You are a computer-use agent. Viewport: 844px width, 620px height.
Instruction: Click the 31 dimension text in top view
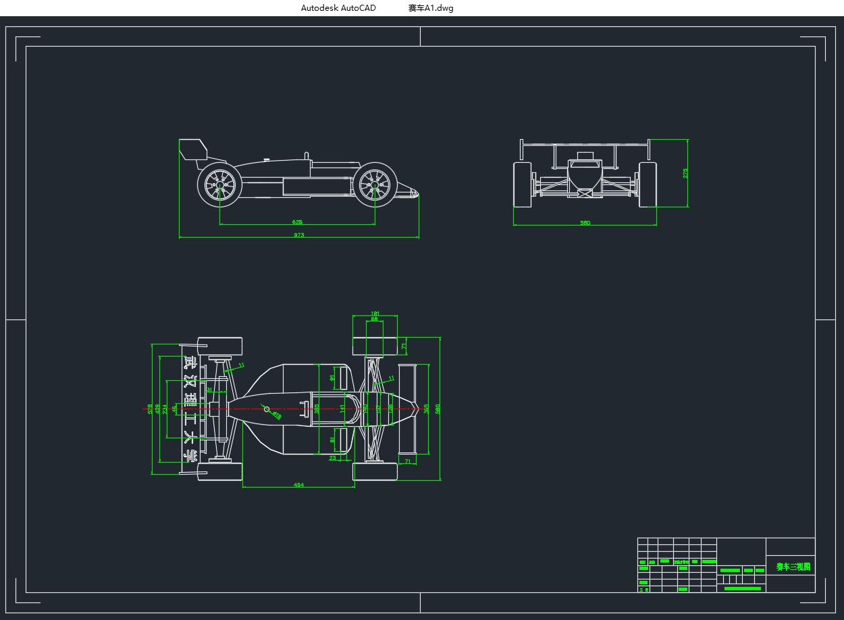209,390
